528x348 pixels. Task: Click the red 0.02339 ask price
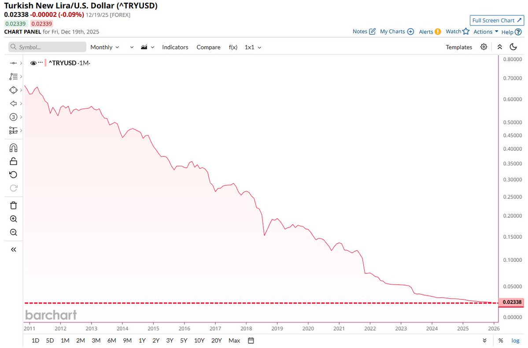42,24
